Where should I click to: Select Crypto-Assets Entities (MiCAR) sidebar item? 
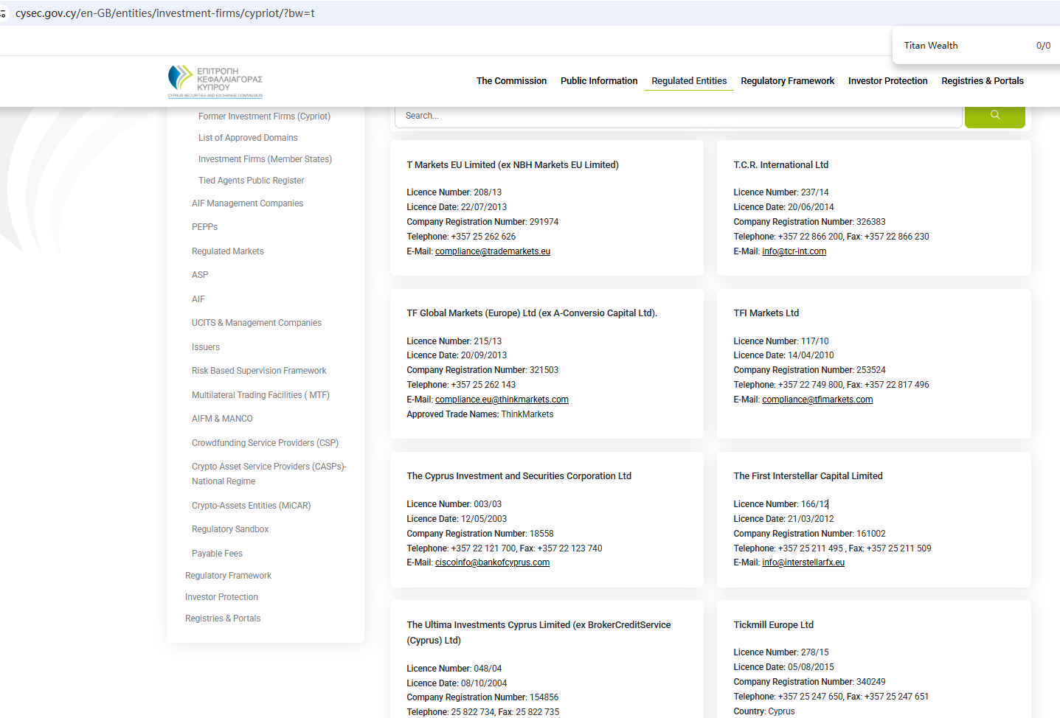[251, 506]
